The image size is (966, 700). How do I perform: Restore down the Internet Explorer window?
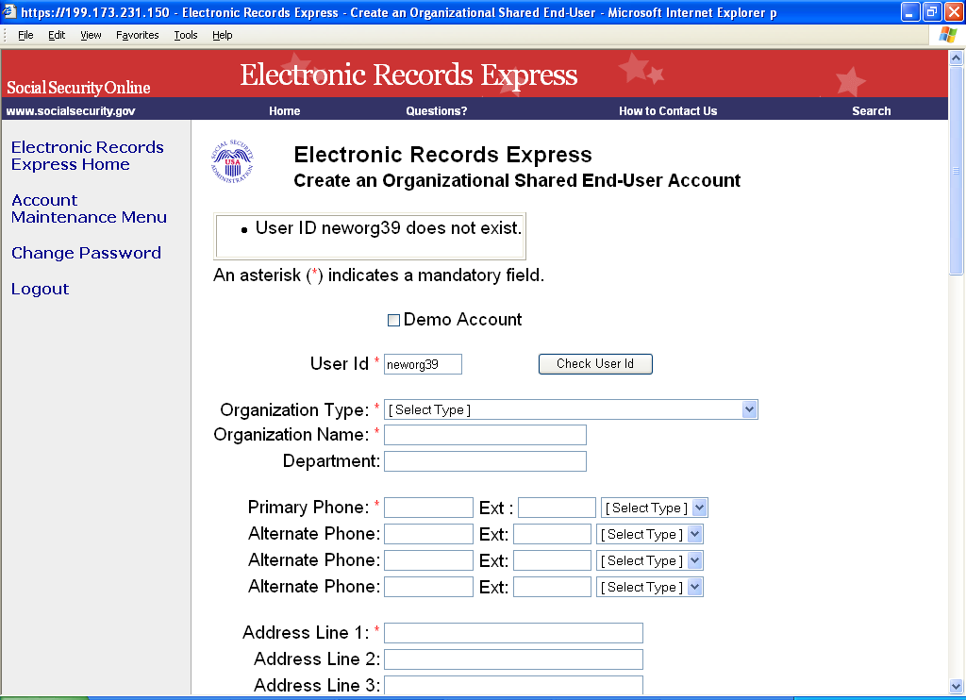[931, 11]
